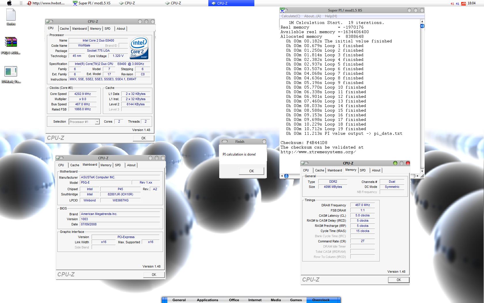The height and width of the screenshot is (303, 484).
Task: Switch to Super PI / mod1.5 XS taskbar entry
Action: pos(92,3)
